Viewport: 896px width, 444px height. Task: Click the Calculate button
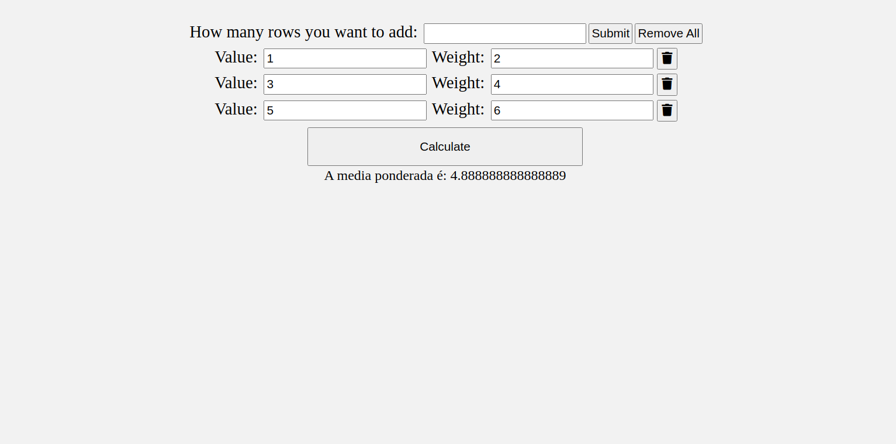(x=445, y=147)
